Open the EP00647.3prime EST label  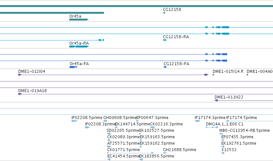point(152,118)
